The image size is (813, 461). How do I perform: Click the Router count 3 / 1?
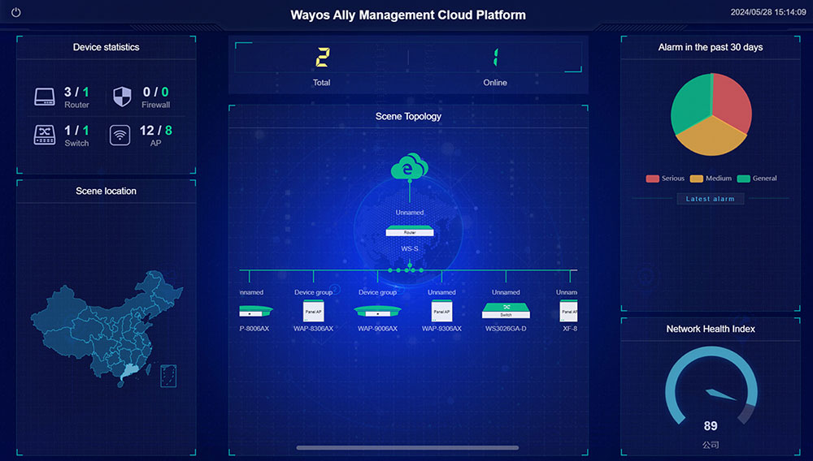click(x=76, y=92)
